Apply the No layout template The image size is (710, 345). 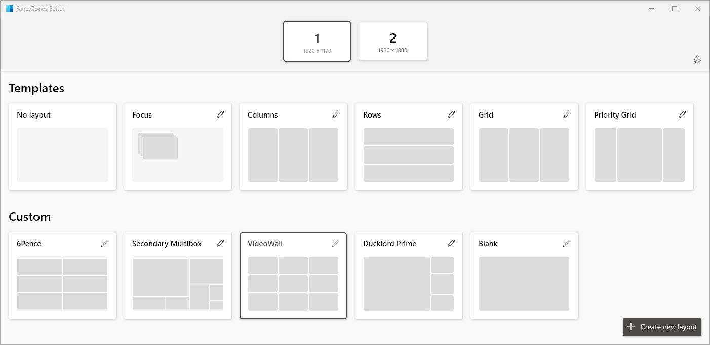[62, 155]
